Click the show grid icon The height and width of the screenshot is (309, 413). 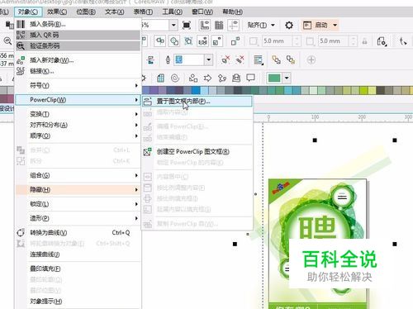[219, 26]
